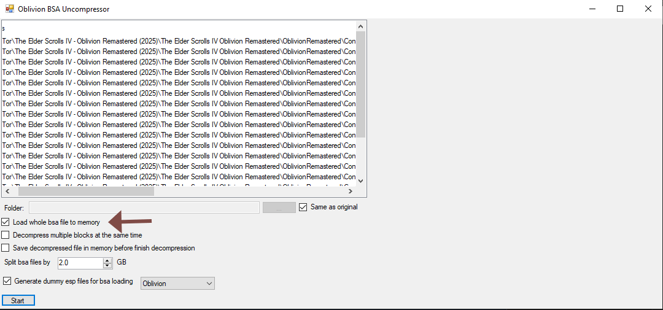Open the Oblivion game dropdown
Screen dimensions: 663x310
click(177, 284)
